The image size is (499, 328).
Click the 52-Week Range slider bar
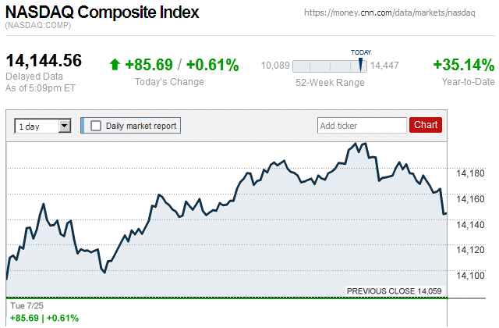pyautogui.click(x=330, y=66)
